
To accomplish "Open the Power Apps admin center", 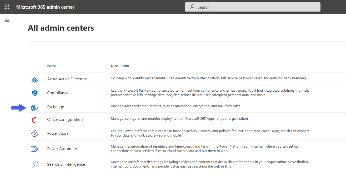I will [x=58, y=133].
